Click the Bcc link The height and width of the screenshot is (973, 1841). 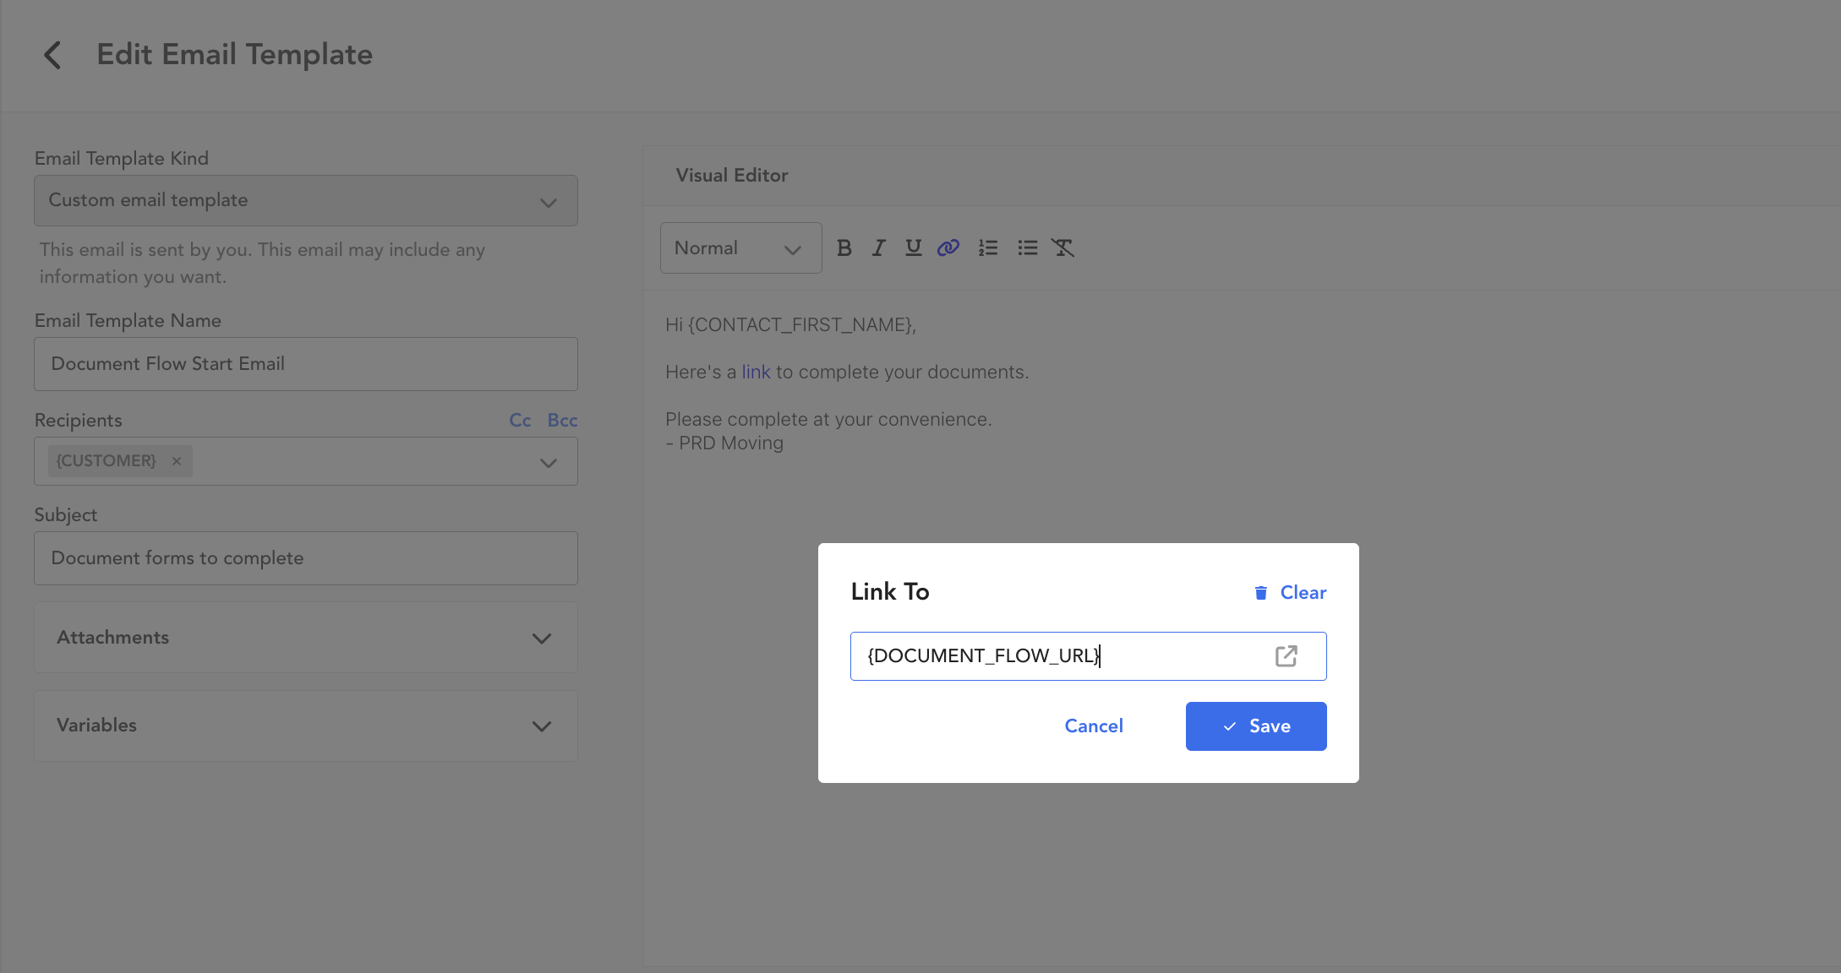click(x=562, y=420)
